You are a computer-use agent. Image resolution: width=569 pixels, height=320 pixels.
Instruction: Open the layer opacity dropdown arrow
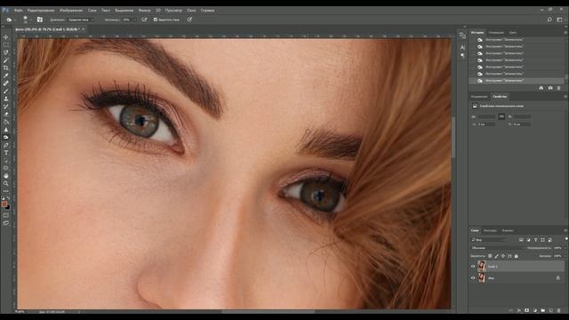point(565,248)
